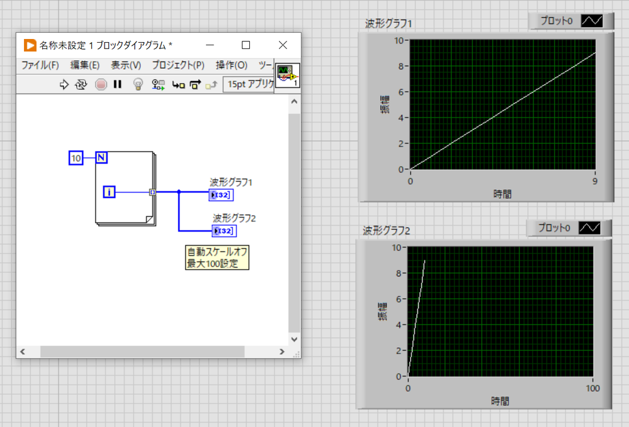This screenshot has width=629, height=427.
Task: Open the ファイル(F) menu
Action: pos(40,65)
